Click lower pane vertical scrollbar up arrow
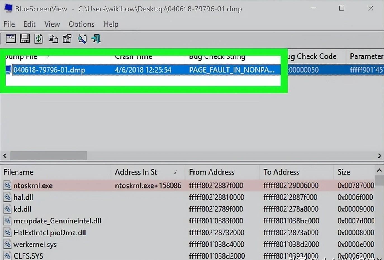384x260 pixels. (379, 170)
